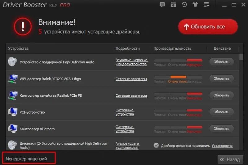This screenshot has height=165, width=248.
Task: Update the Контроллер Bluetooth driver
Action: point(221,129)
